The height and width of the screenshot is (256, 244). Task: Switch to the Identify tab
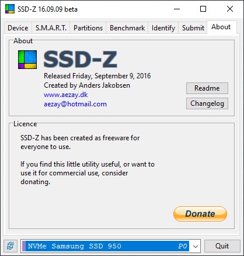click(x=163, y=28)
